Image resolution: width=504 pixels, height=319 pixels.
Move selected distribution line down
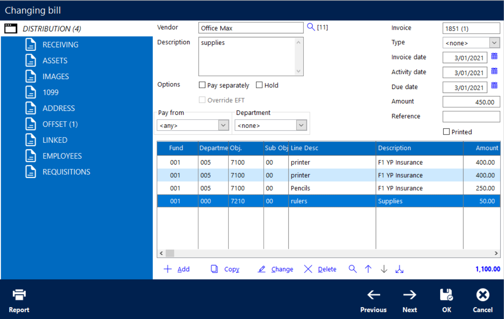click(384, 269)
